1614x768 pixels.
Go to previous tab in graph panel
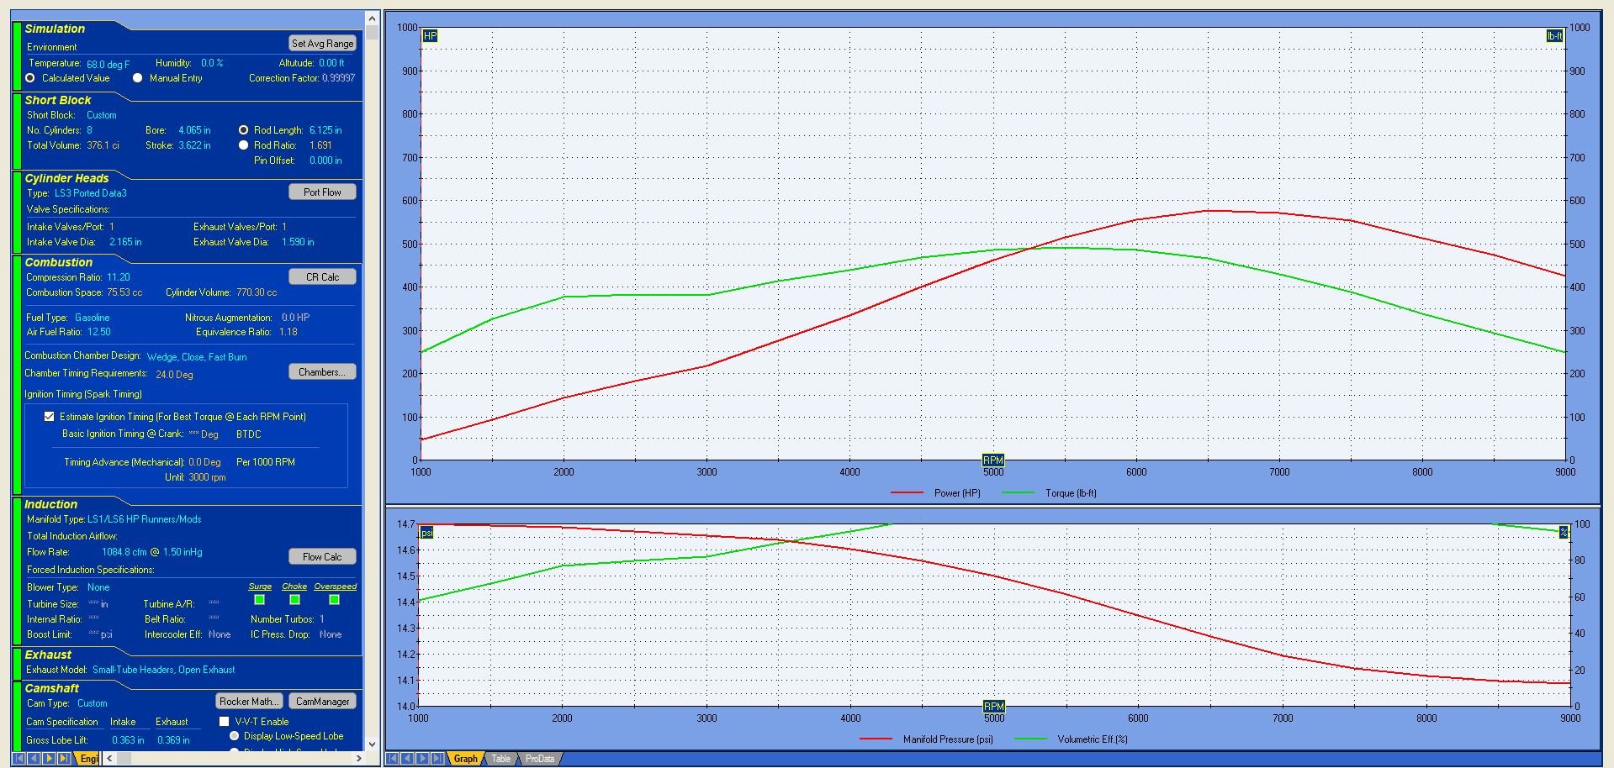click(x=408, y=759)
